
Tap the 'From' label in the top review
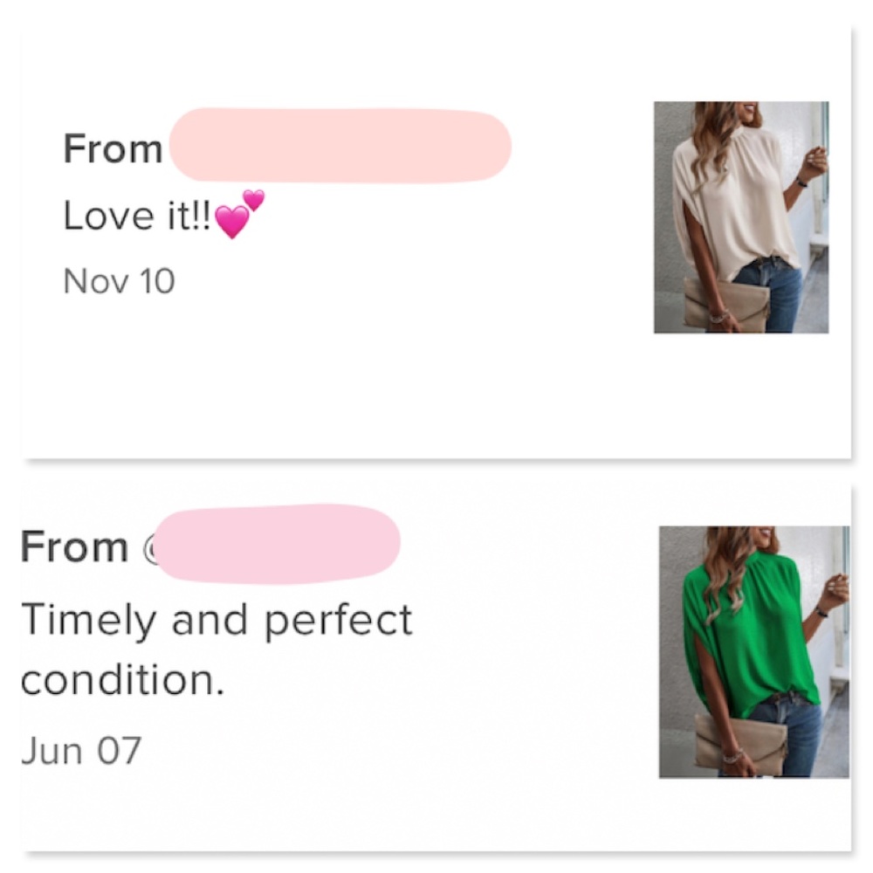click(113, 149)
